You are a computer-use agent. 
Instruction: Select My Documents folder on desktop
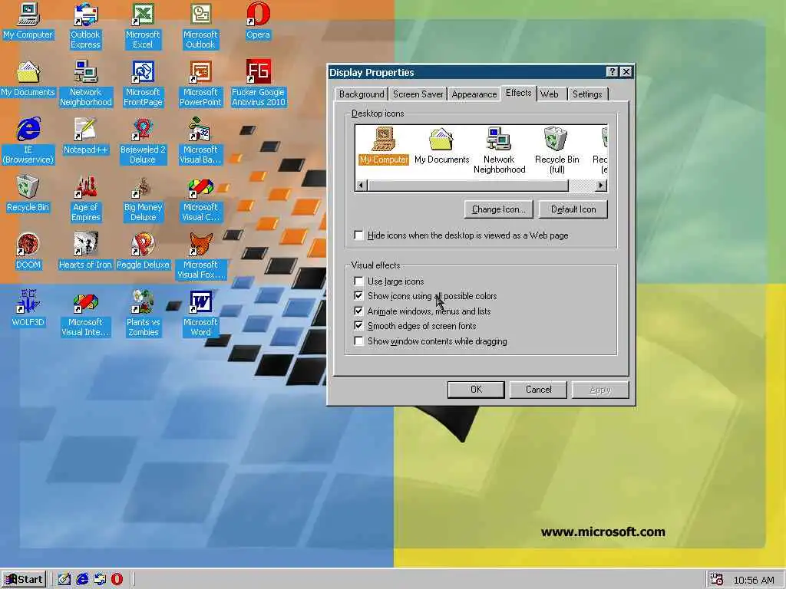tap(28, 79)
